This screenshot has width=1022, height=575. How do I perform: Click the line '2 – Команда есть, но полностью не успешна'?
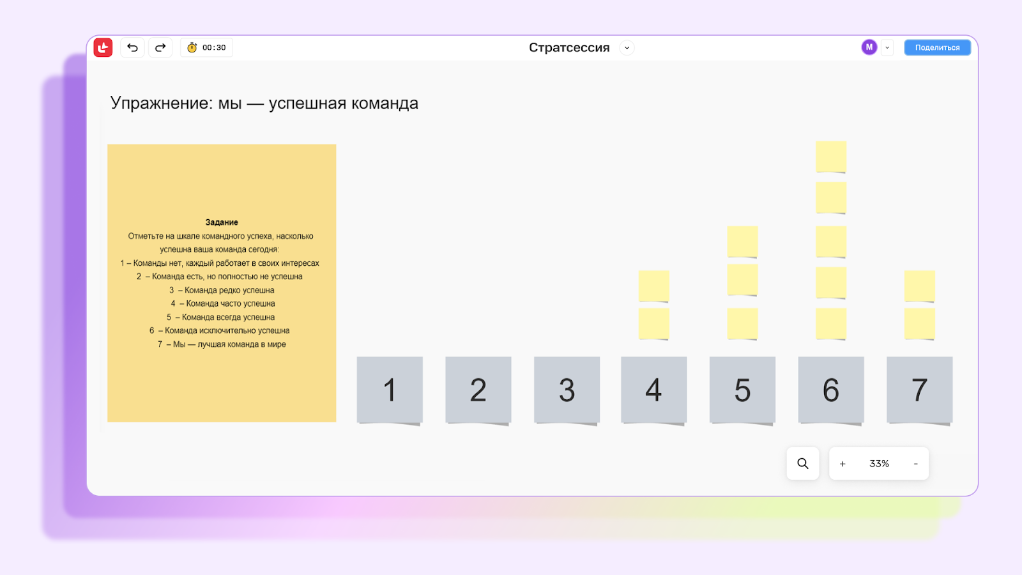point(220,277)
